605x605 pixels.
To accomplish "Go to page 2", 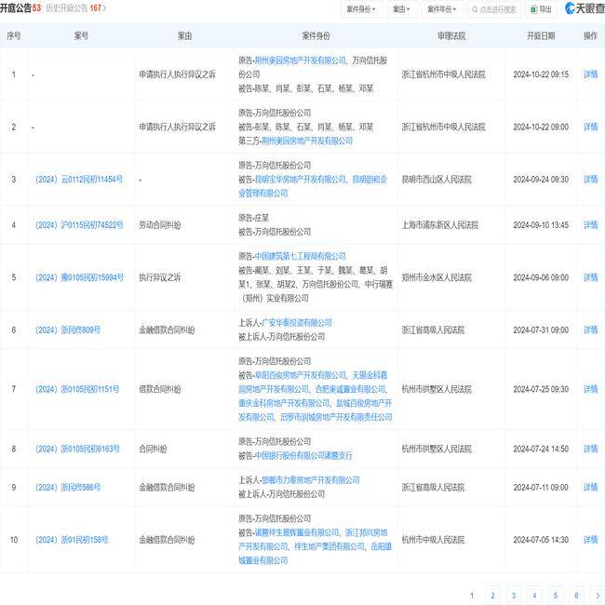I will [492, 596].
